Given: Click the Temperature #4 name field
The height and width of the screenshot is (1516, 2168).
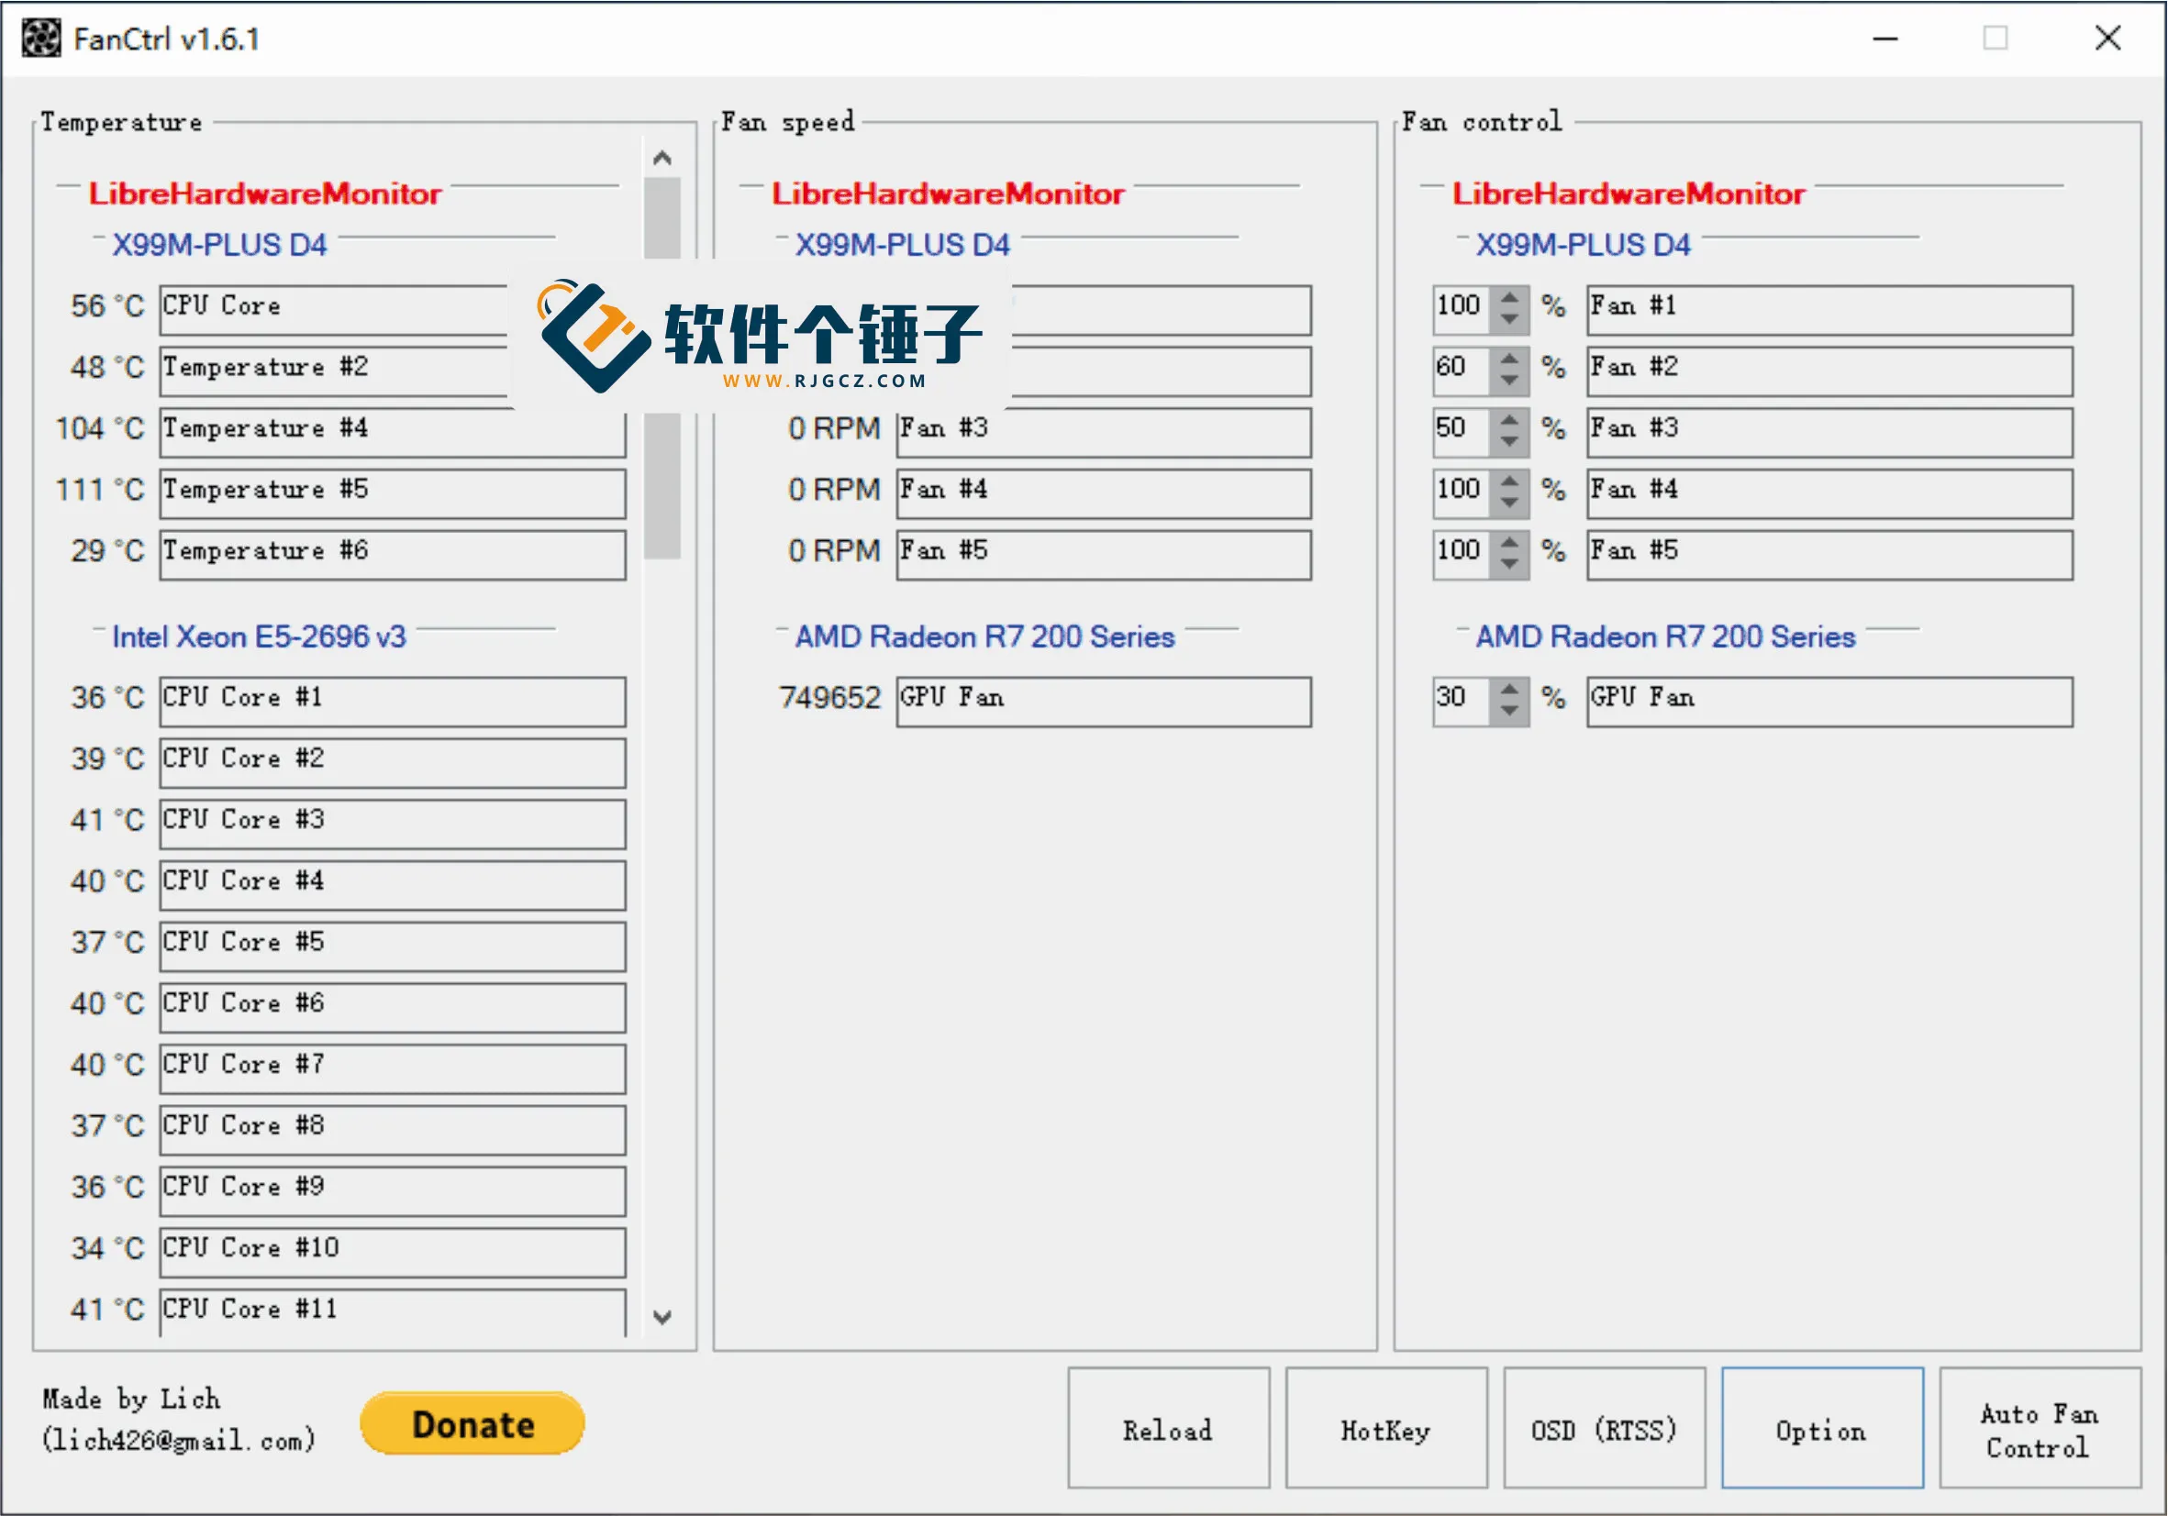Looking at the screenshot, I should pyautogui.click(x=393, y=432).
